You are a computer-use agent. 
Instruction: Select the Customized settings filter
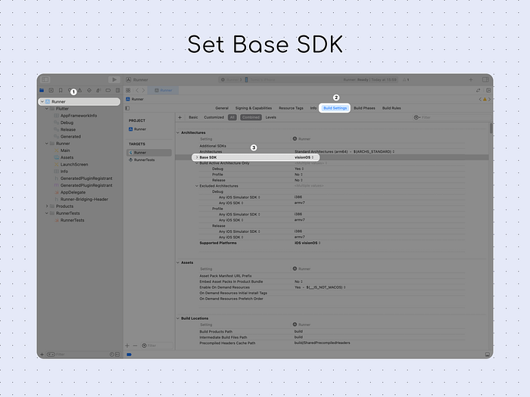pyautogui.click(x=214, y=117)
